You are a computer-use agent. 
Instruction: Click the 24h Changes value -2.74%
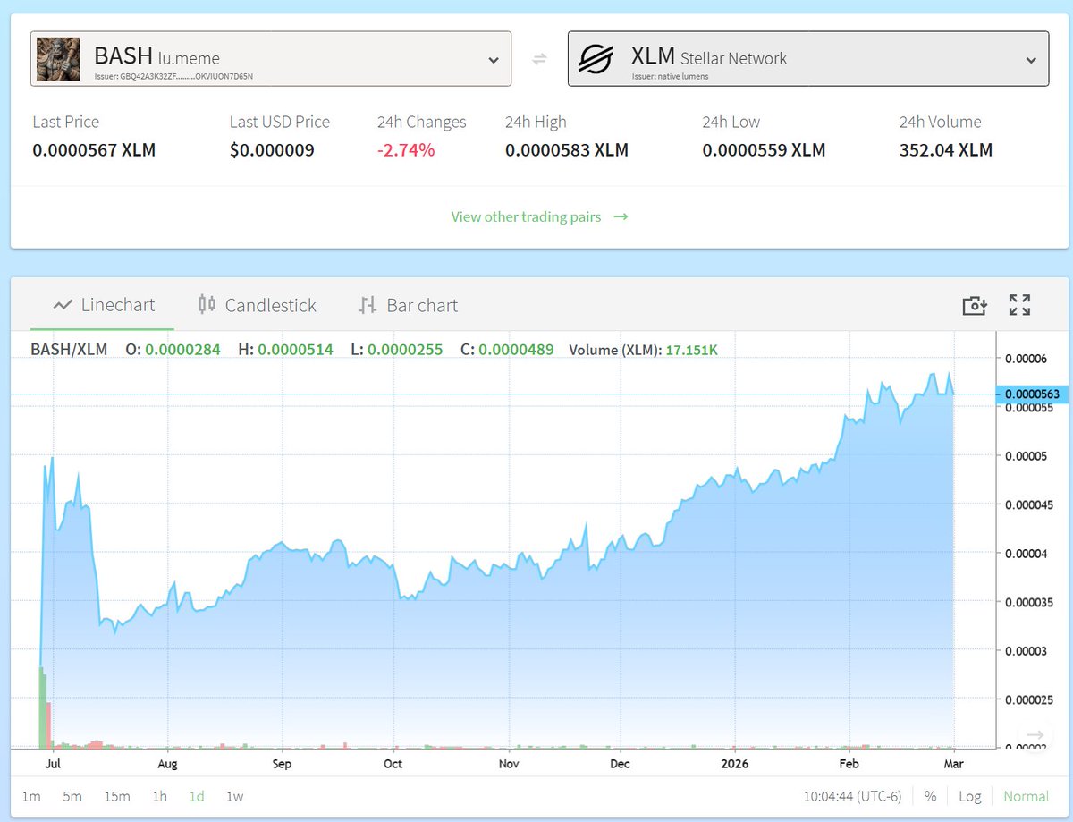pos(406,150)
